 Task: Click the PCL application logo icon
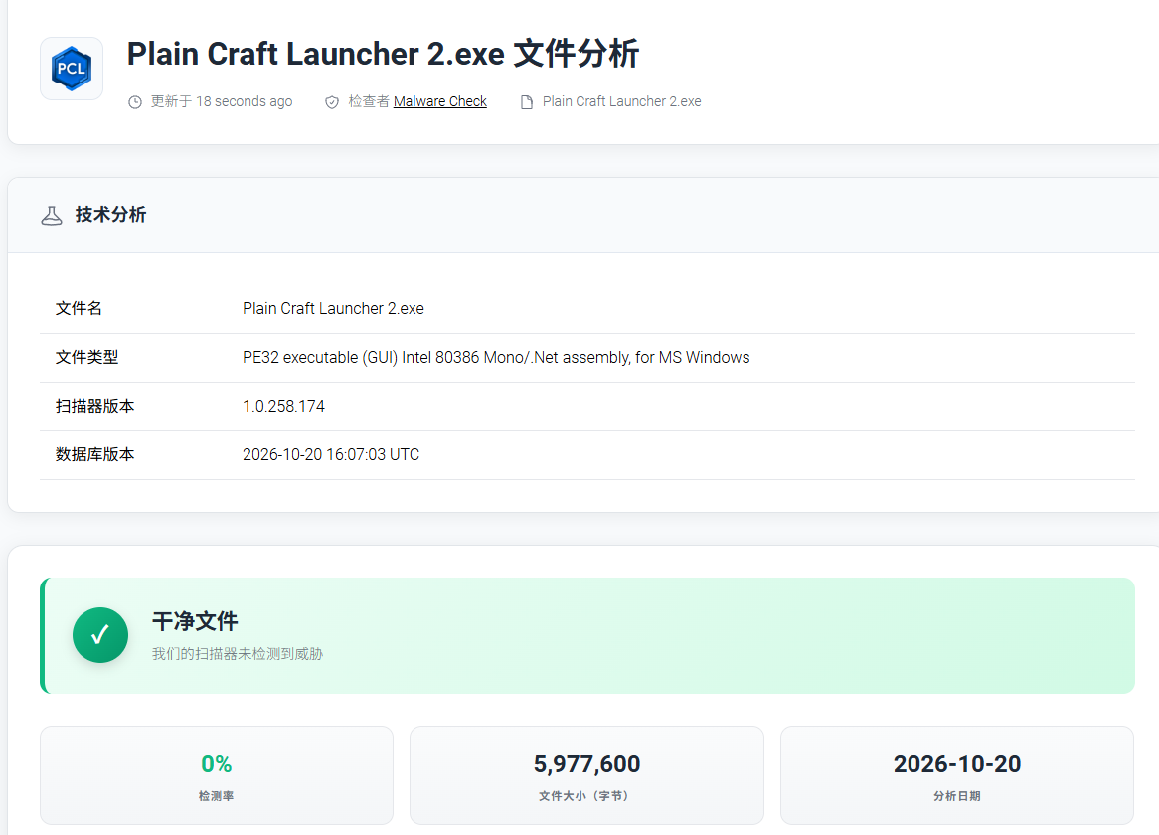pos(71,69)
